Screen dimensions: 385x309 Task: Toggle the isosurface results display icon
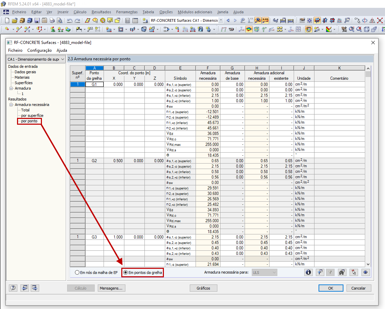[x=249, y=29]
